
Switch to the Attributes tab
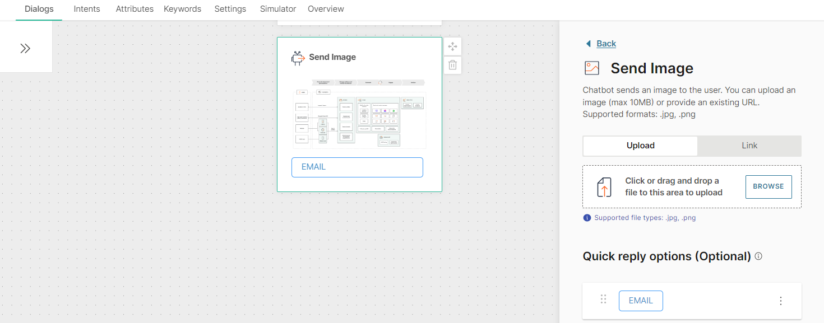point(135,9)
